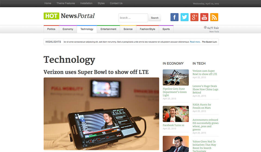Open Installation menu item

coord(86,3)
